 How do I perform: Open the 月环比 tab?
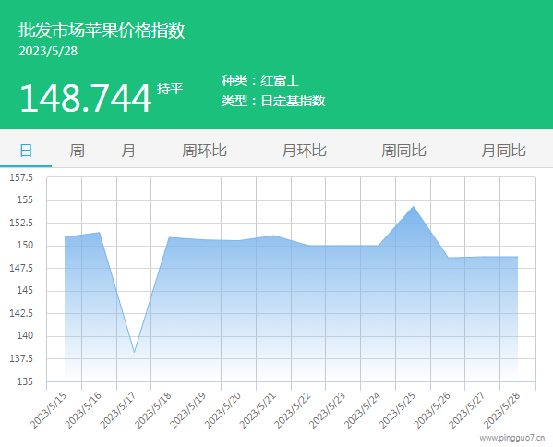[304, 151]
